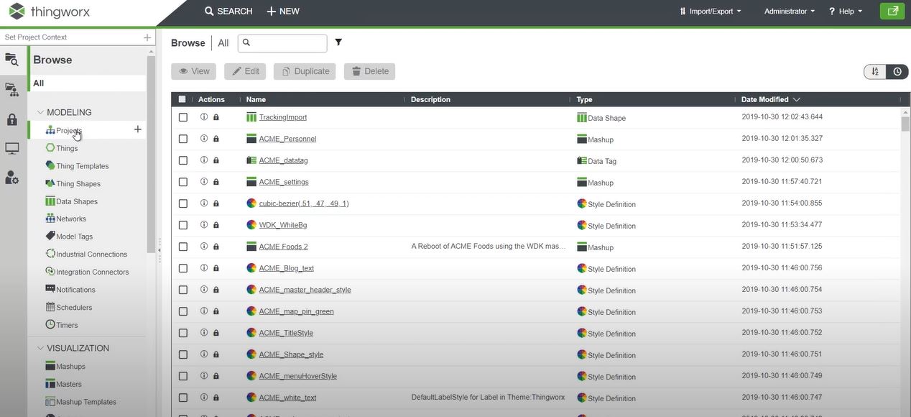The image size is (911, 417).
Task: Open the Help menu
Action: [845, 11]
